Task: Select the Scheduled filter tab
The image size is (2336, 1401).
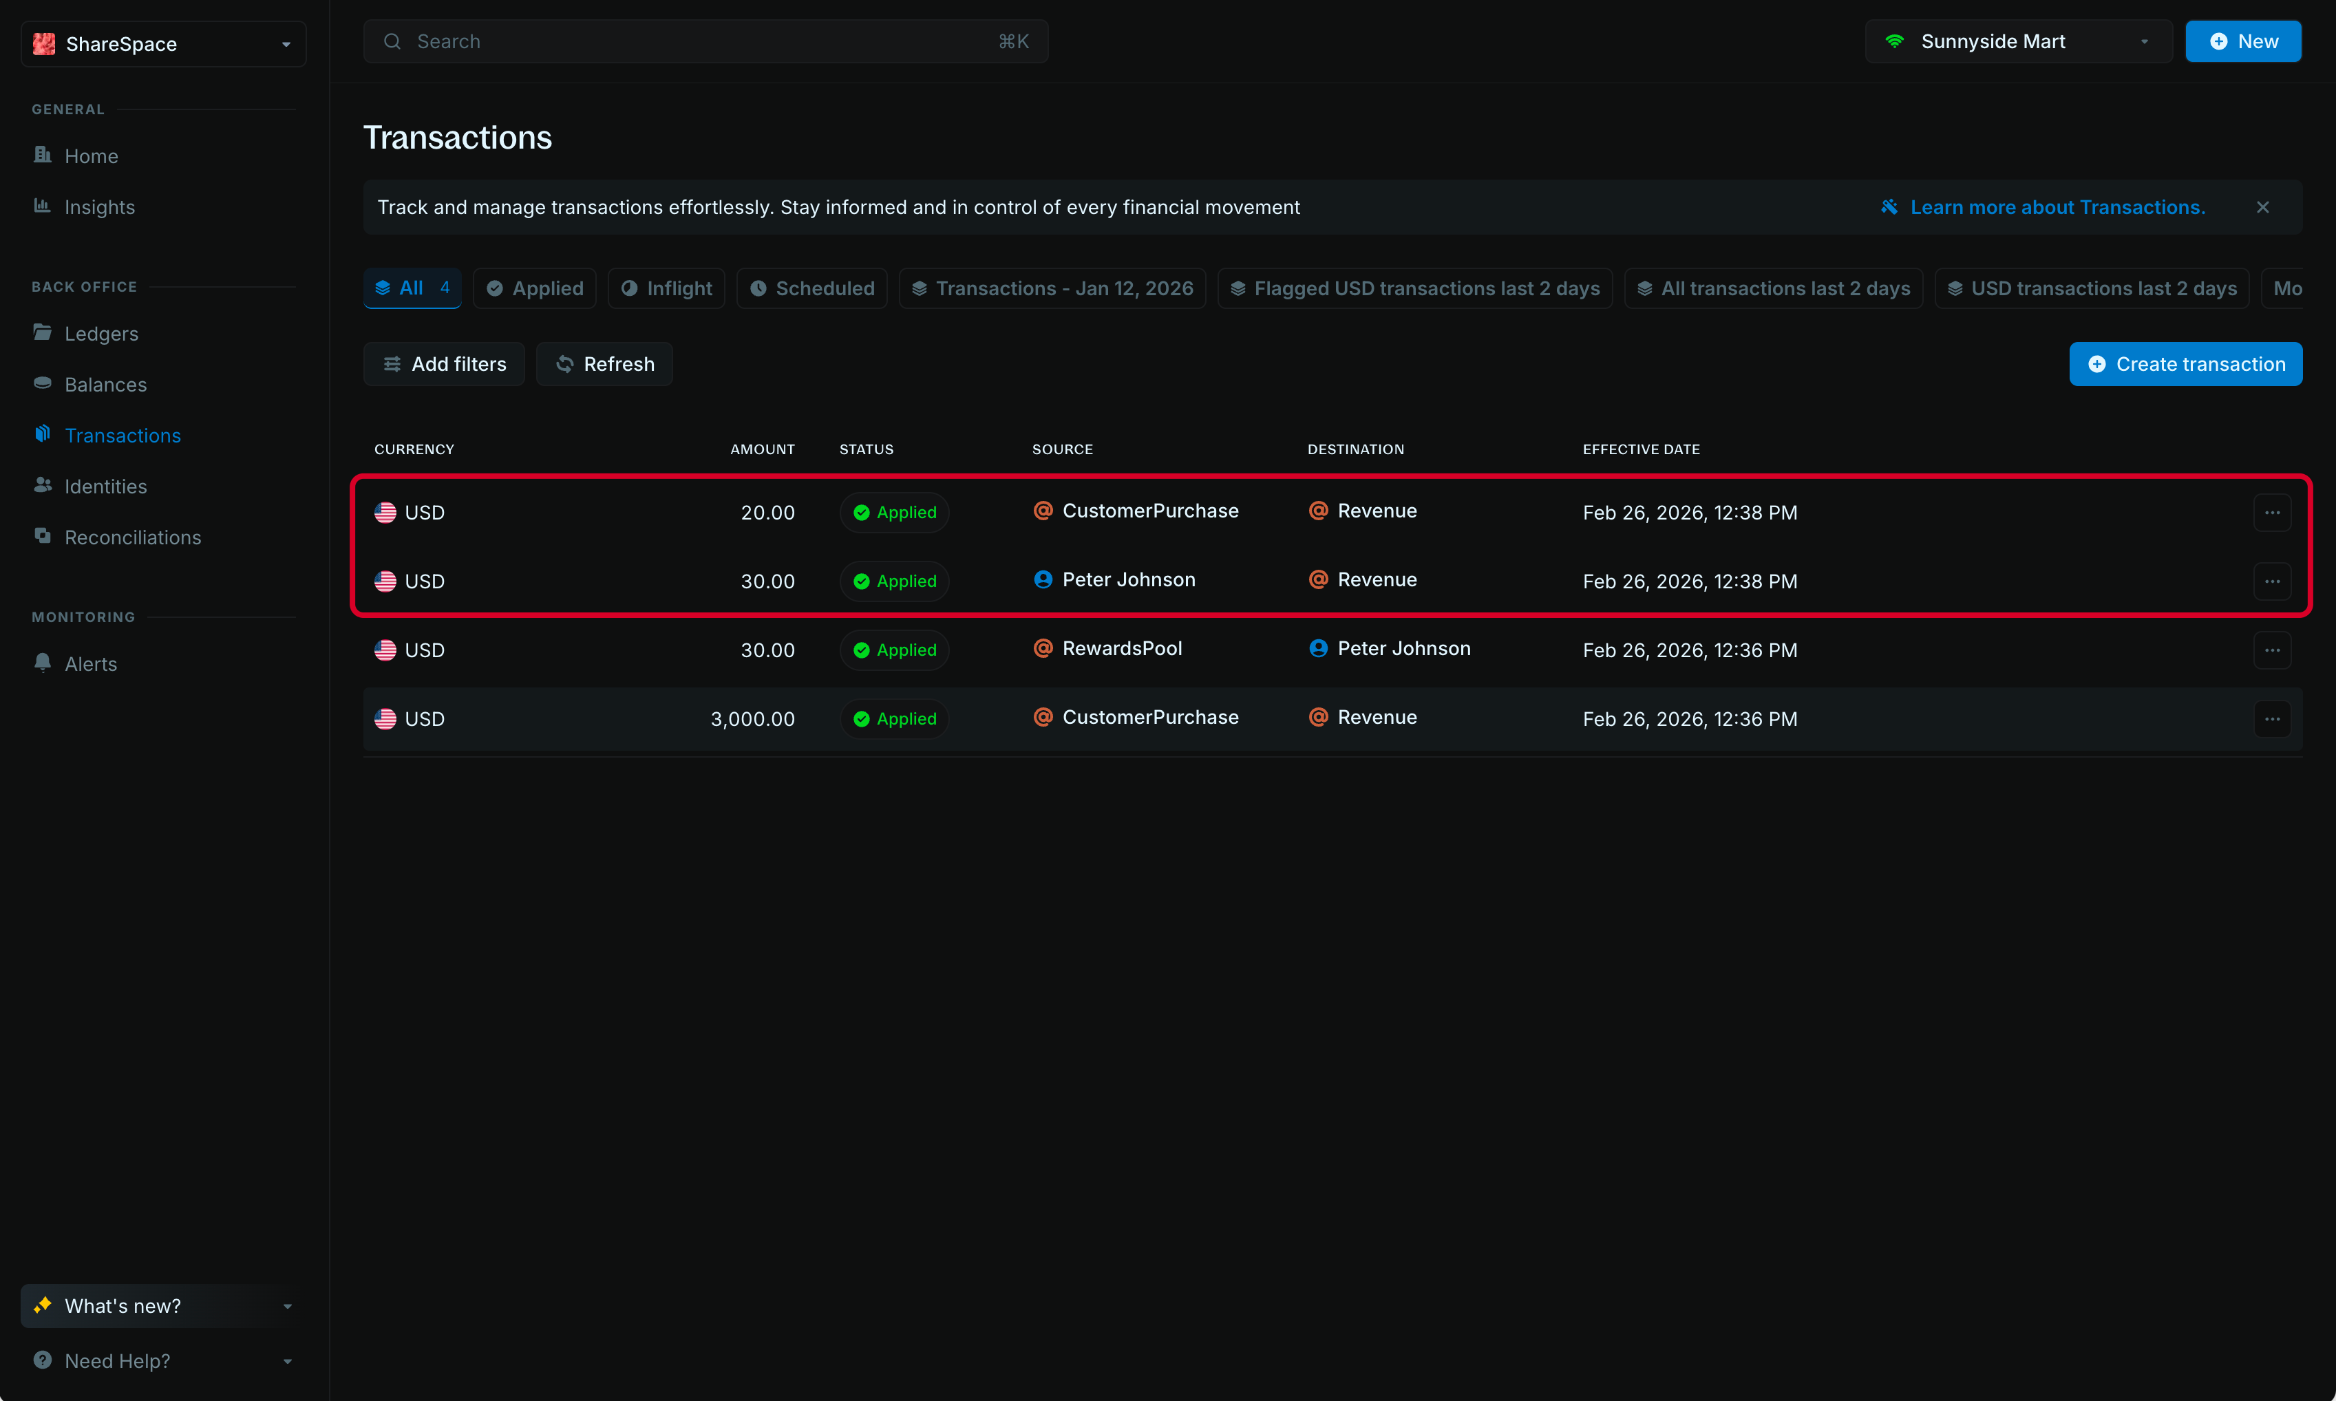Action: pyautogui.click(x=811, y=288)
